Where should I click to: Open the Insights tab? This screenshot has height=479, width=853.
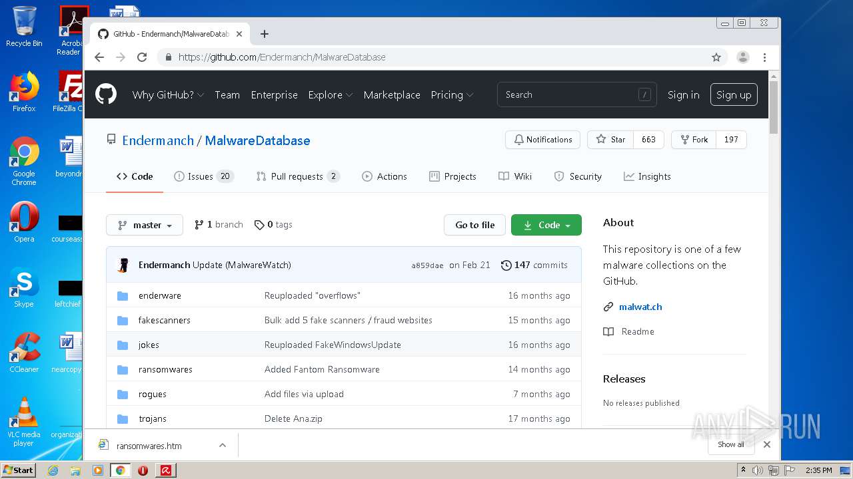[x=647, y=176]
